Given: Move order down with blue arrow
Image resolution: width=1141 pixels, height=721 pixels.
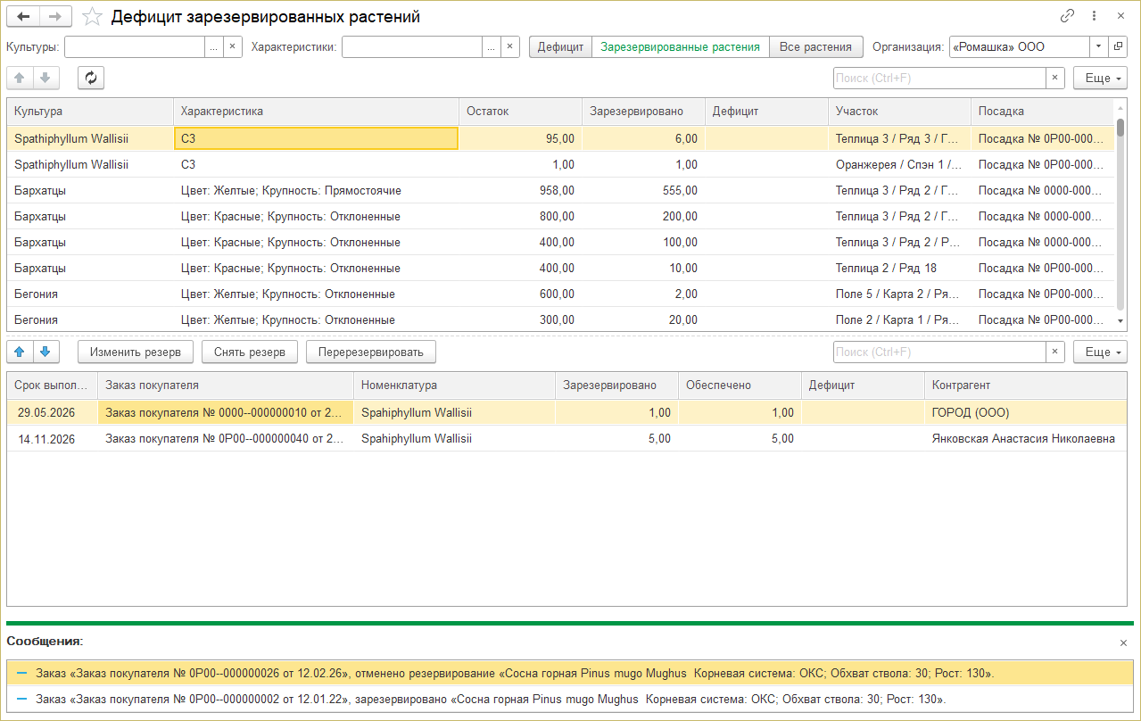Looking at the screenshot, I should click(46, 352).
